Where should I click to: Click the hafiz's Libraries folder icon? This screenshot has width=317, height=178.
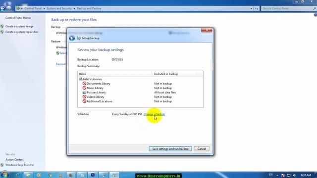(81, 79)
